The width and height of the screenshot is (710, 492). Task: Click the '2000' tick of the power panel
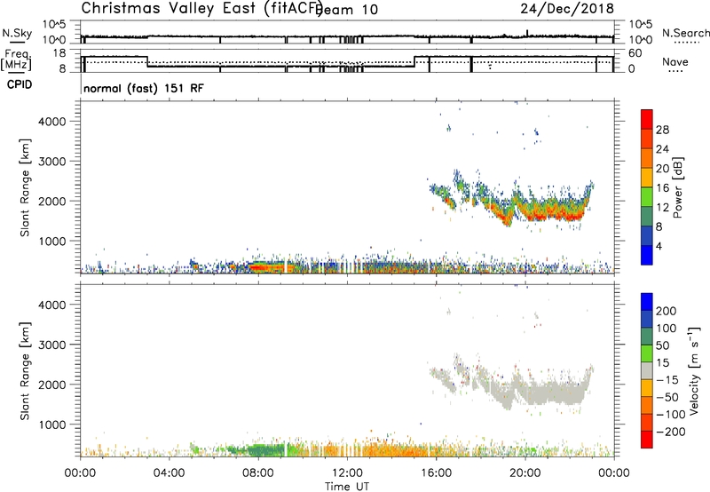(52, 201)
